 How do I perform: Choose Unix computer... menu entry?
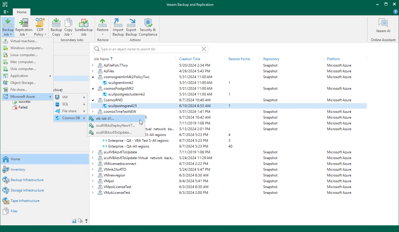pos(28,69)
